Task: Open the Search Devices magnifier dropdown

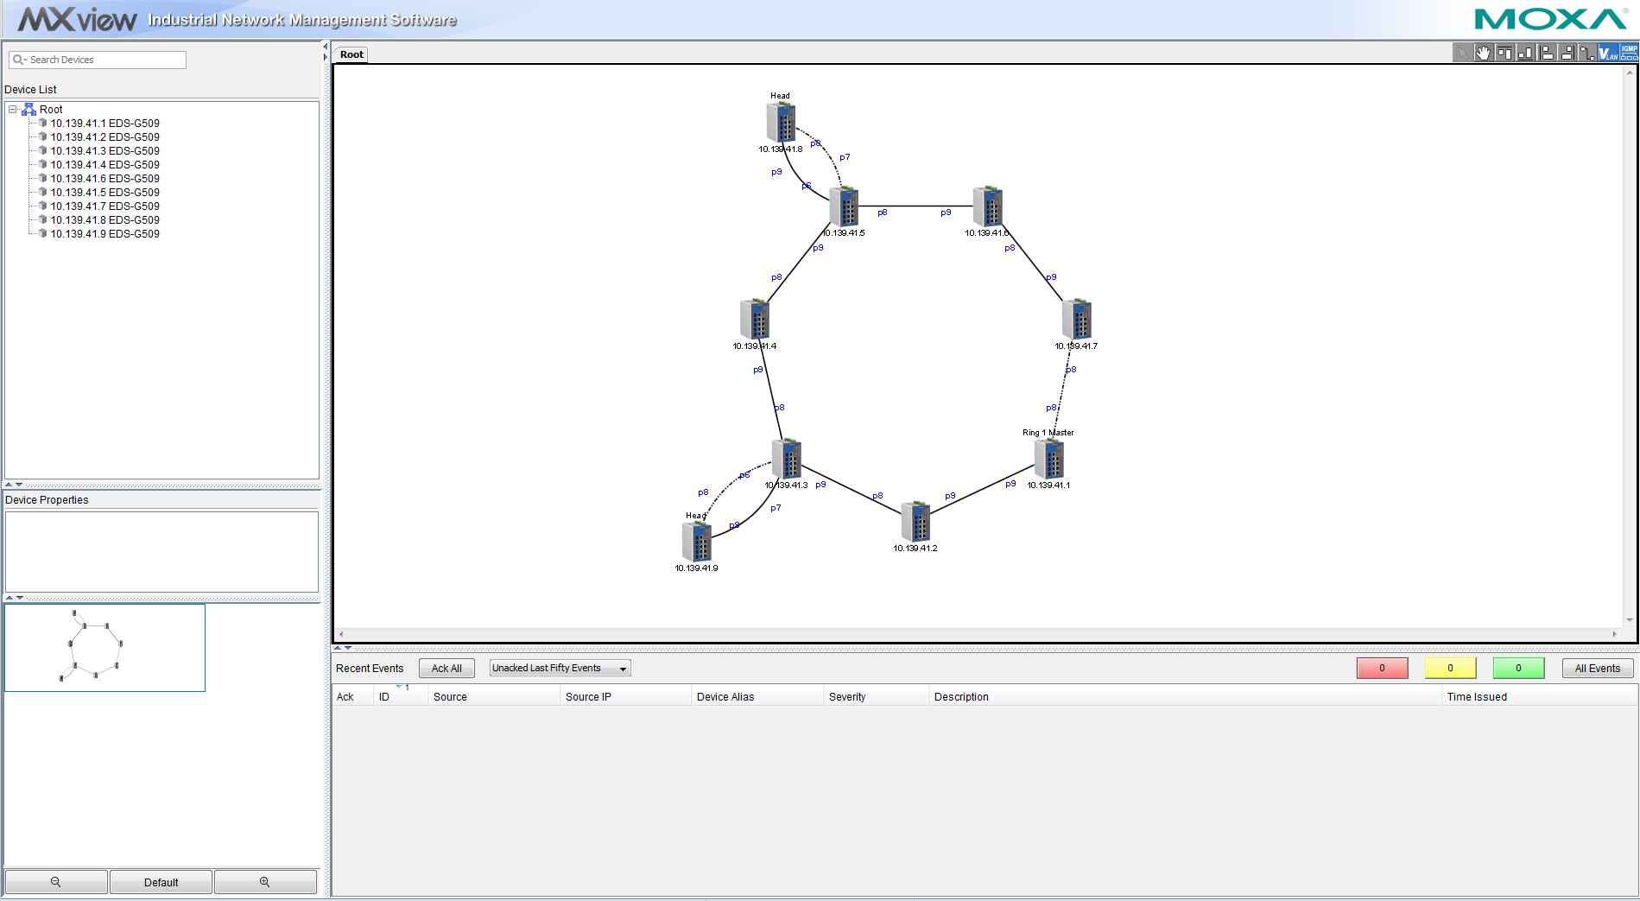Action: pos(19,60)
